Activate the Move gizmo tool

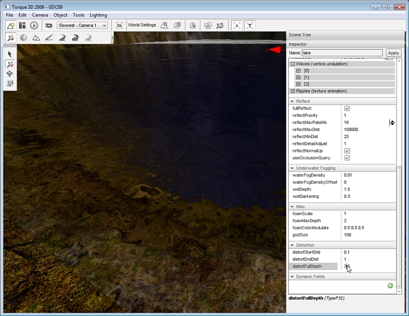tap(10, 64)
